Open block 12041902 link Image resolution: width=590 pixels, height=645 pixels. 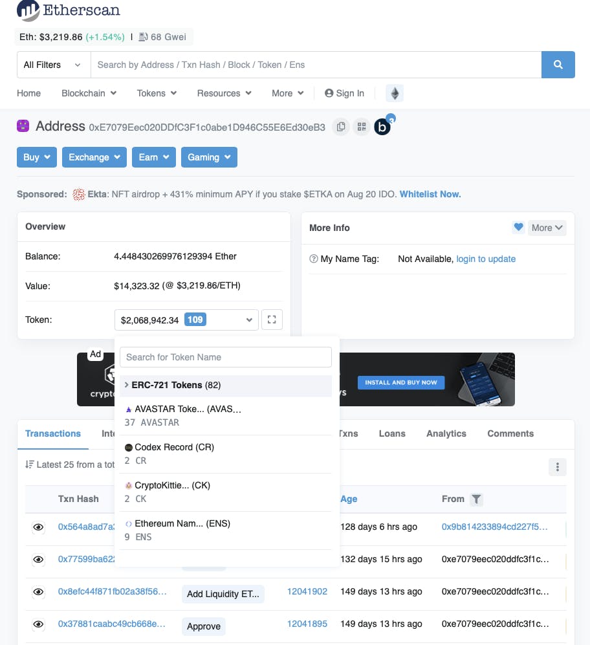(307, 591)
